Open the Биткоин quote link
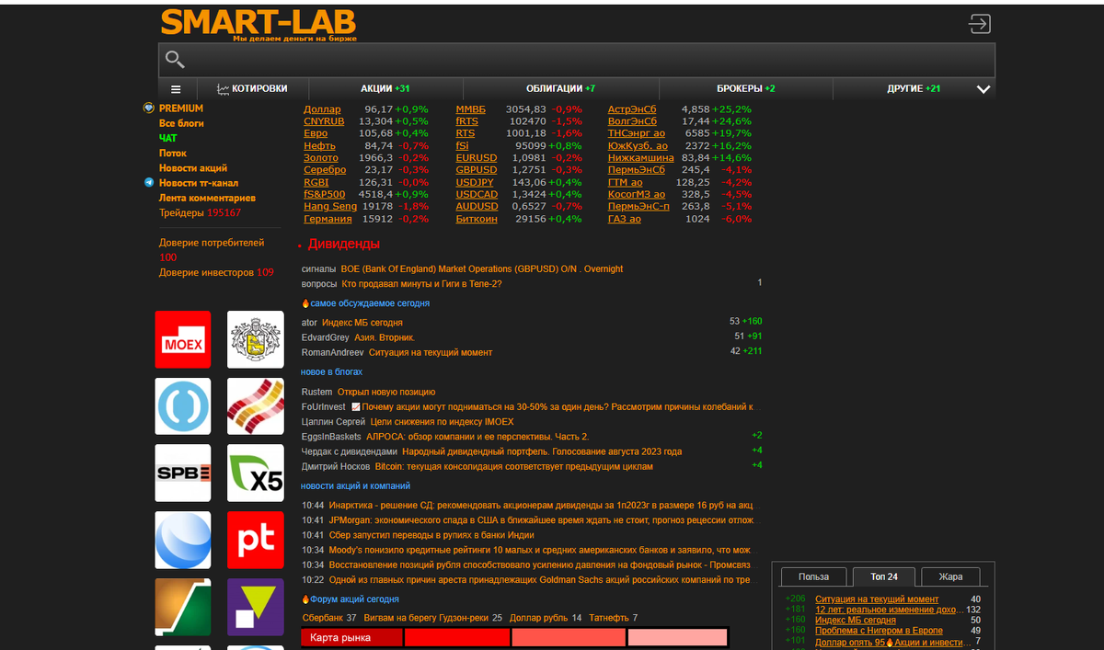This screenshot has width=1104, height=650. [477, 219]
